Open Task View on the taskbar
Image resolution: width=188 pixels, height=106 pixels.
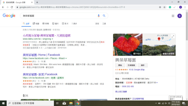(x=57, y=103)
